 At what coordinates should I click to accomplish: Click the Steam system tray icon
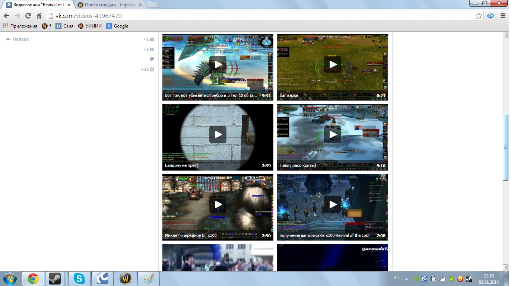coord(469,279)
